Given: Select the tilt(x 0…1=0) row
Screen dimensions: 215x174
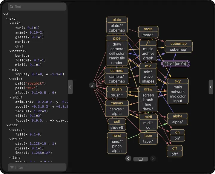Looking at the screenshot, I should pos(28,116).
